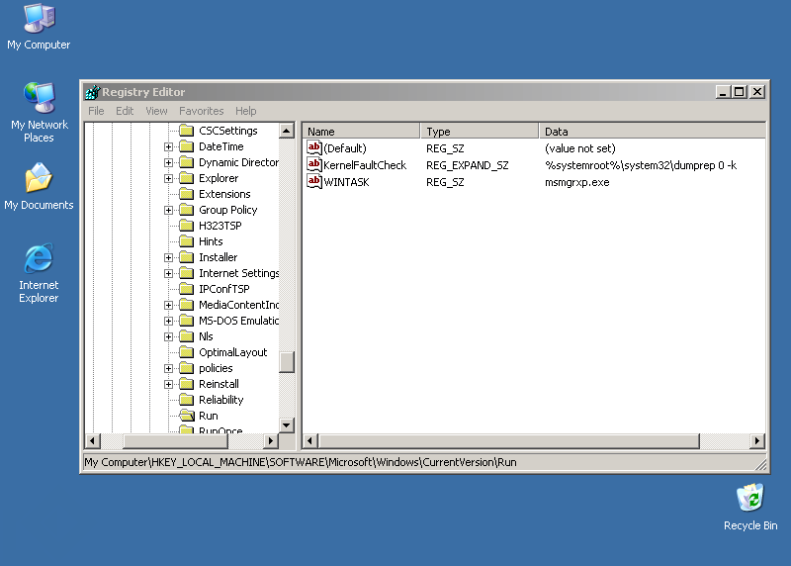Click the tree pane scroll left arrow
The height and width of the screenshot is (566, 791).
pyautogui.click(x=92, y=440)
